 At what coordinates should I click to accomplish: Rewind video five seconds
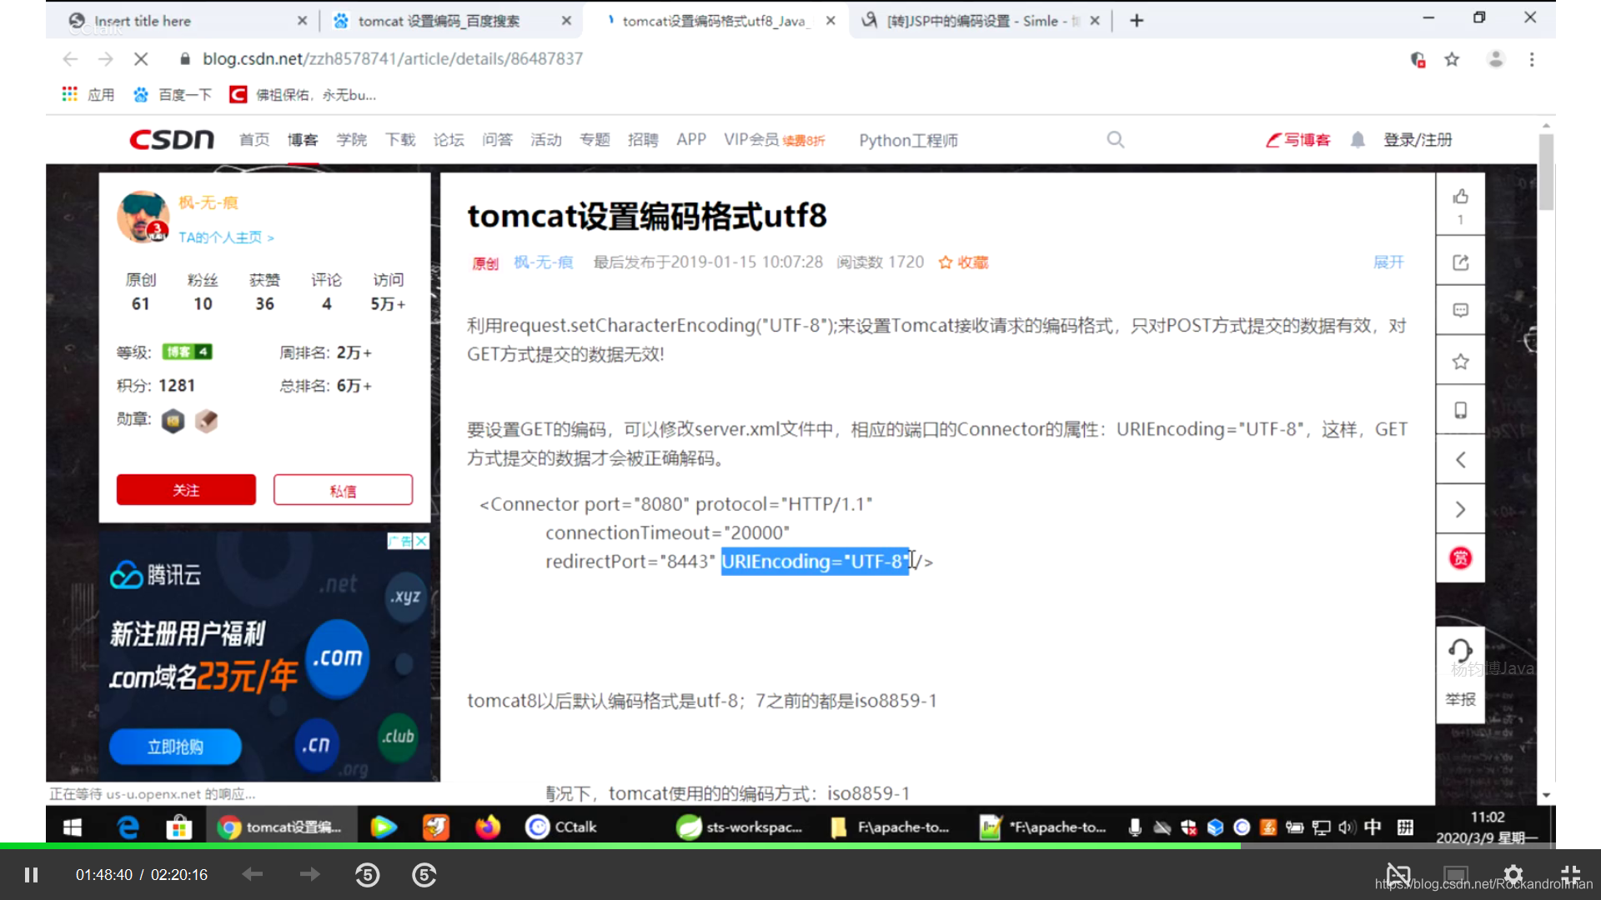tap(368, 875)
